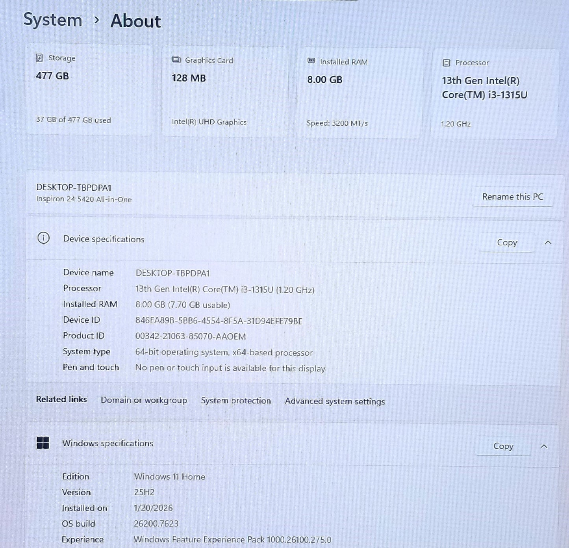Image resolution: width=569 pixels, height=548 pixels.
Task: Click the Windows logo icon
Action: pyautogui.click(x=43, y=443)
